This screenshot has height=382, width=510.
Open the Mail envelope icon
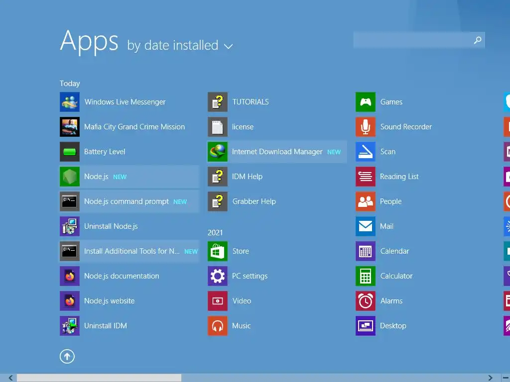click(x=366, y=226)
